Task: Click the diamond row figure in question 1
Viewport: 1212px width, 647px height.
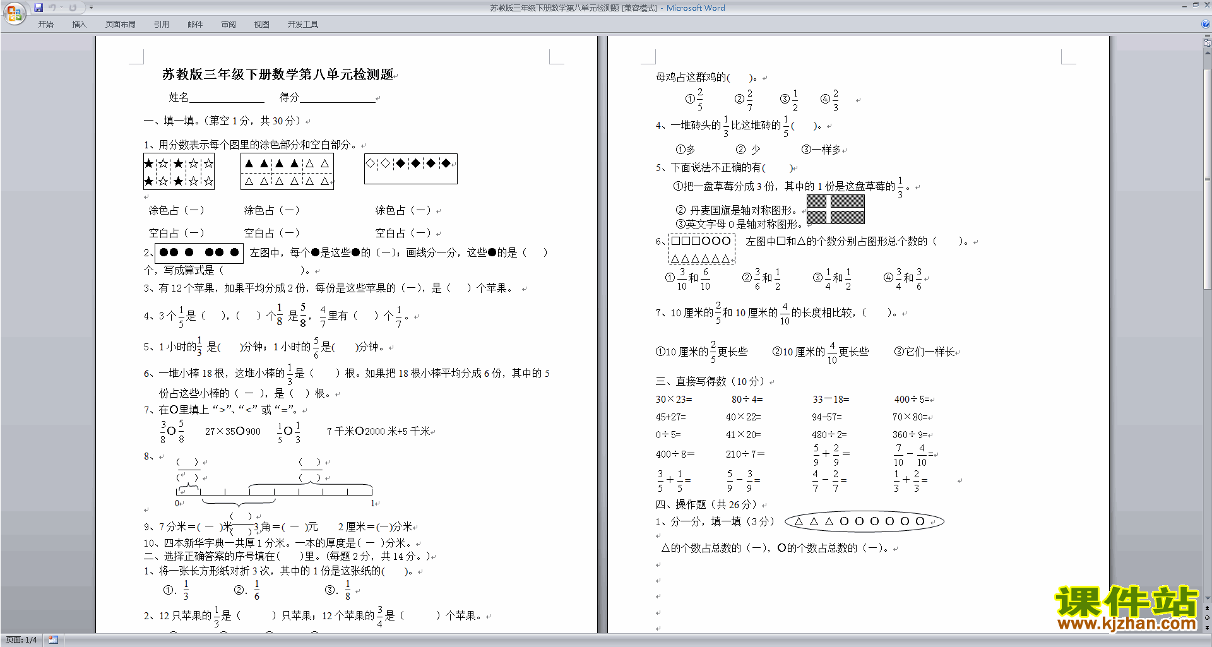Action: pos(410,169)
